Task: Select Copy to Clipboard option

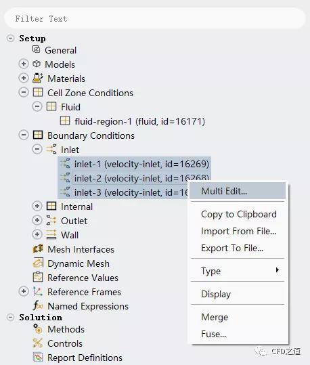Action: pyautogui.click(x=239, y=214)
